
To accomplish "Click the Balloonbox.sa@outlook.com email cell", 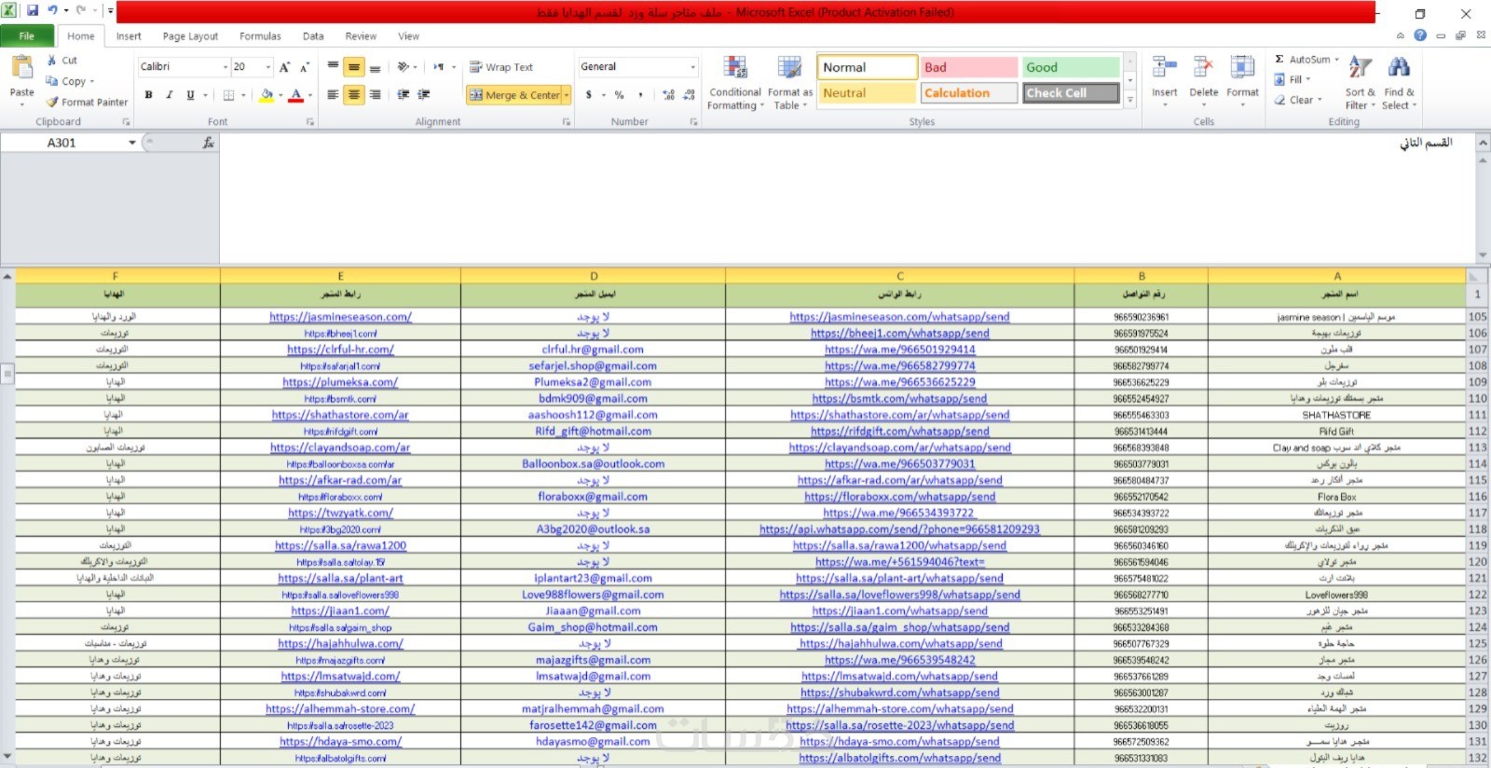I will pyautogui.click(x=593, y=464).
